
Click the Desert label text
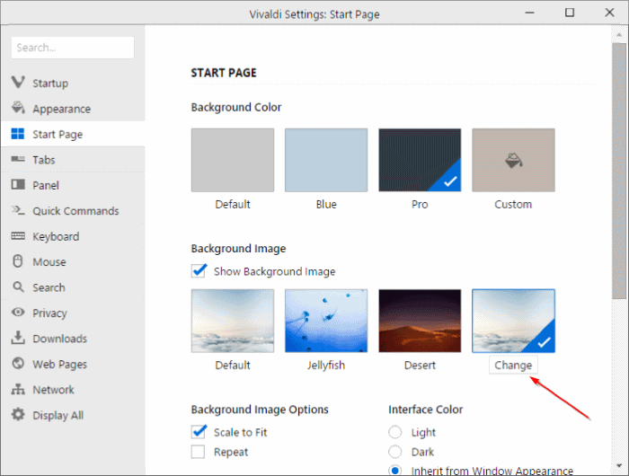click(x=420, y=366)
